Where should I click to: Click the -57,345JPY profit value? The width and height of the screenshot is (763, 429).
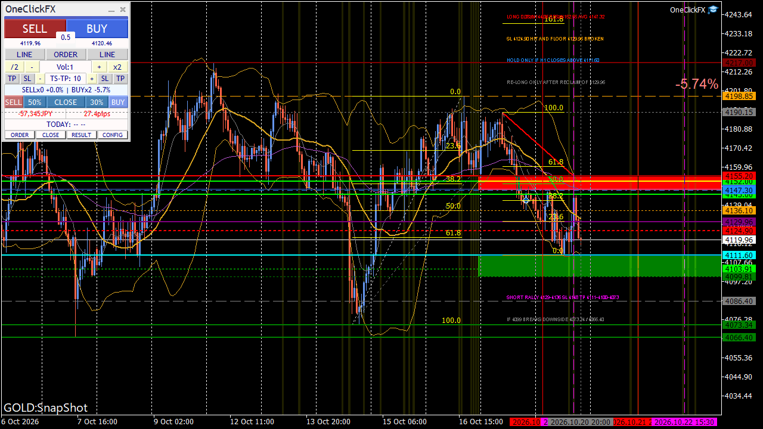tap(35, 113)
